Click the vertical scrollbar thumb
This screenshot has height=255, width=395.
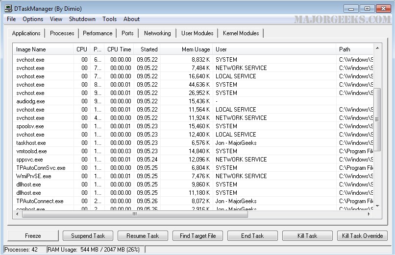[377, 120]
